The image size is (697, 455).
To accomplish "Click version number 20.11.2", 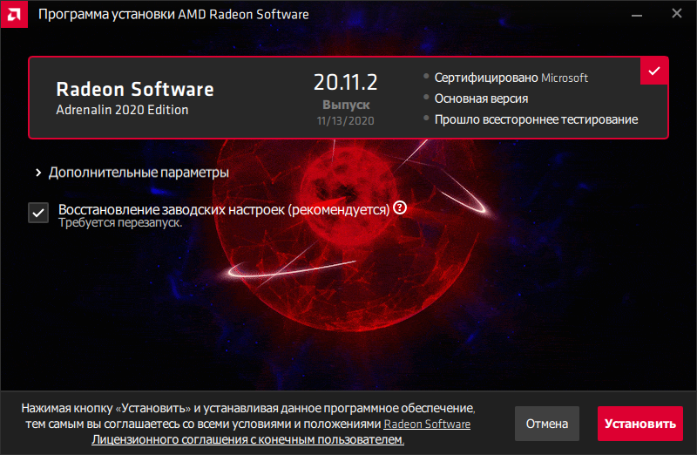I will (345, 82).
